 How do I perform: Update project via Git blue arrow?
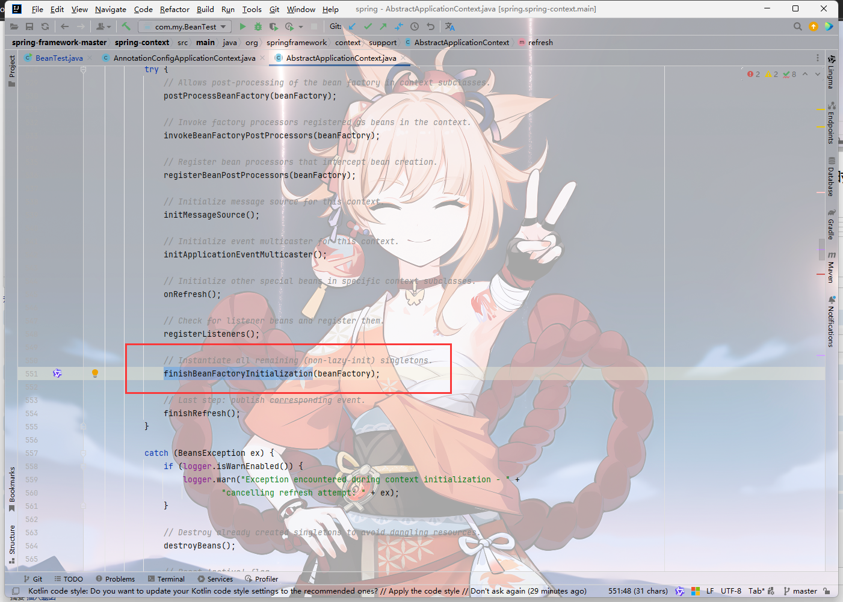click(x=352, y=26)
